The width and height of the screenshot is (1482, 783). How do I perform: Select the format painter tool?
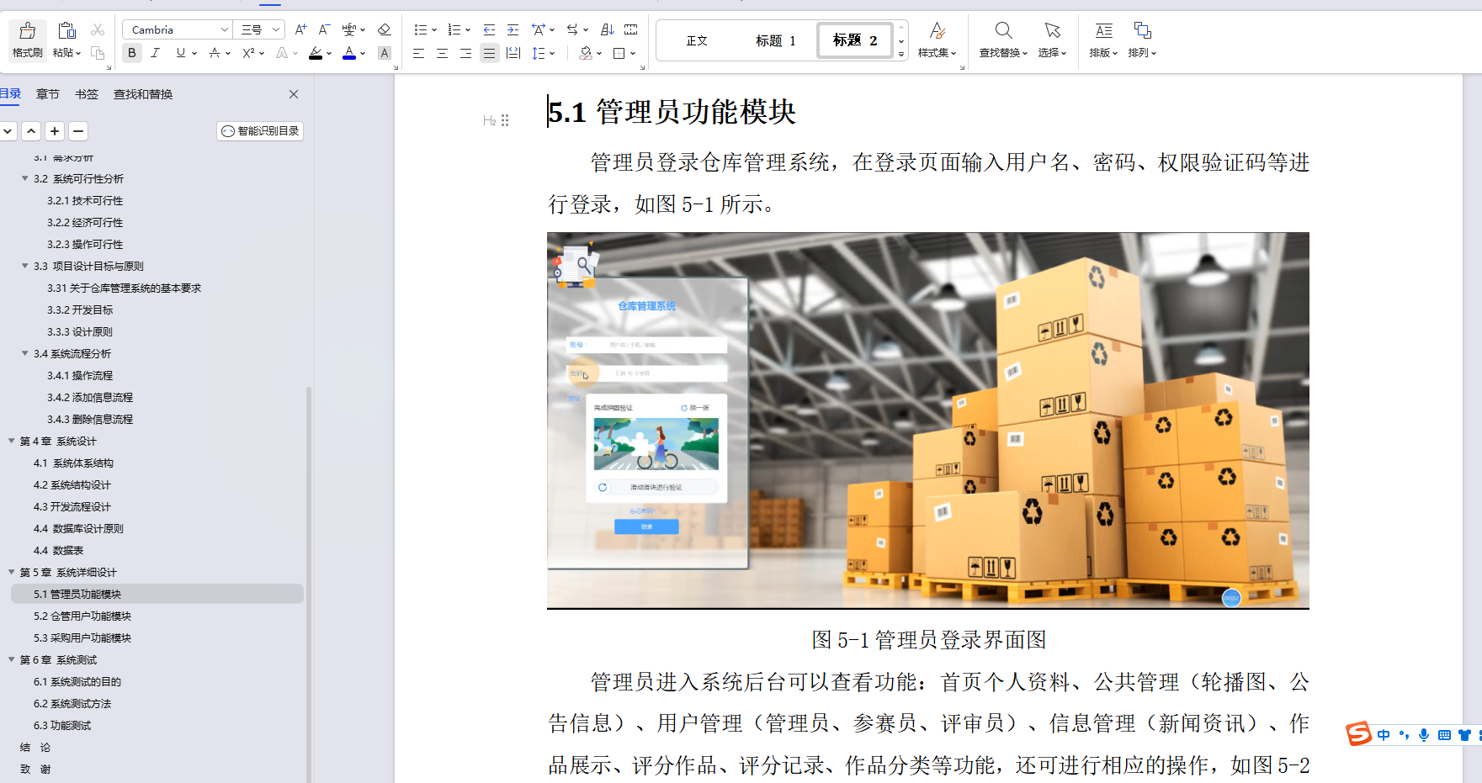[26, 38]
